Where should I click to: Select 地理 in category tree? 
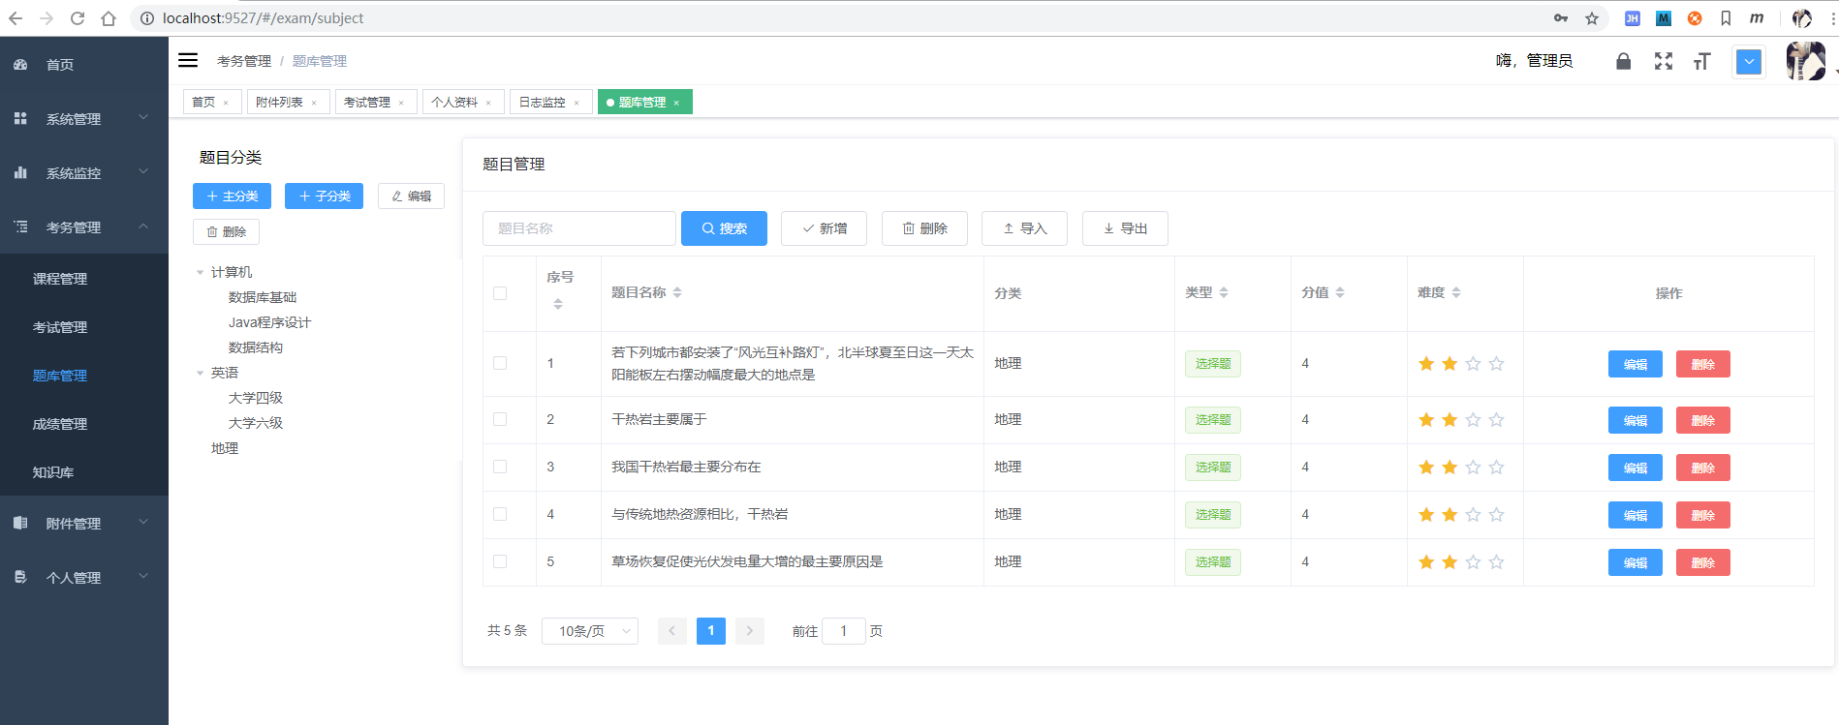click(x=225, y=448)
